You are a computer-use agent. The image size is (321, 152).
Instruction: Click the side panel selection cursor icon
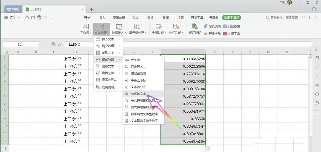click(x=317, y=49)
